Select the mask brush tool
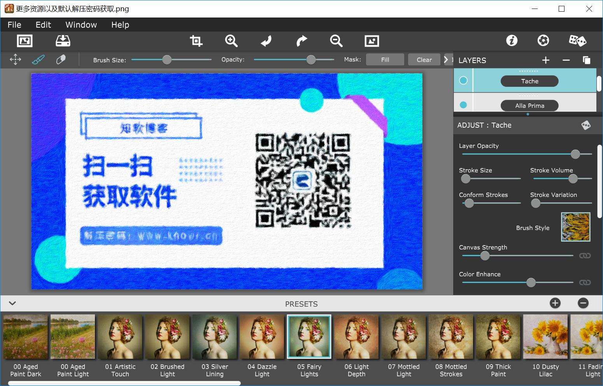The width and height of the screenshot is (603, 386). point(38,60)
